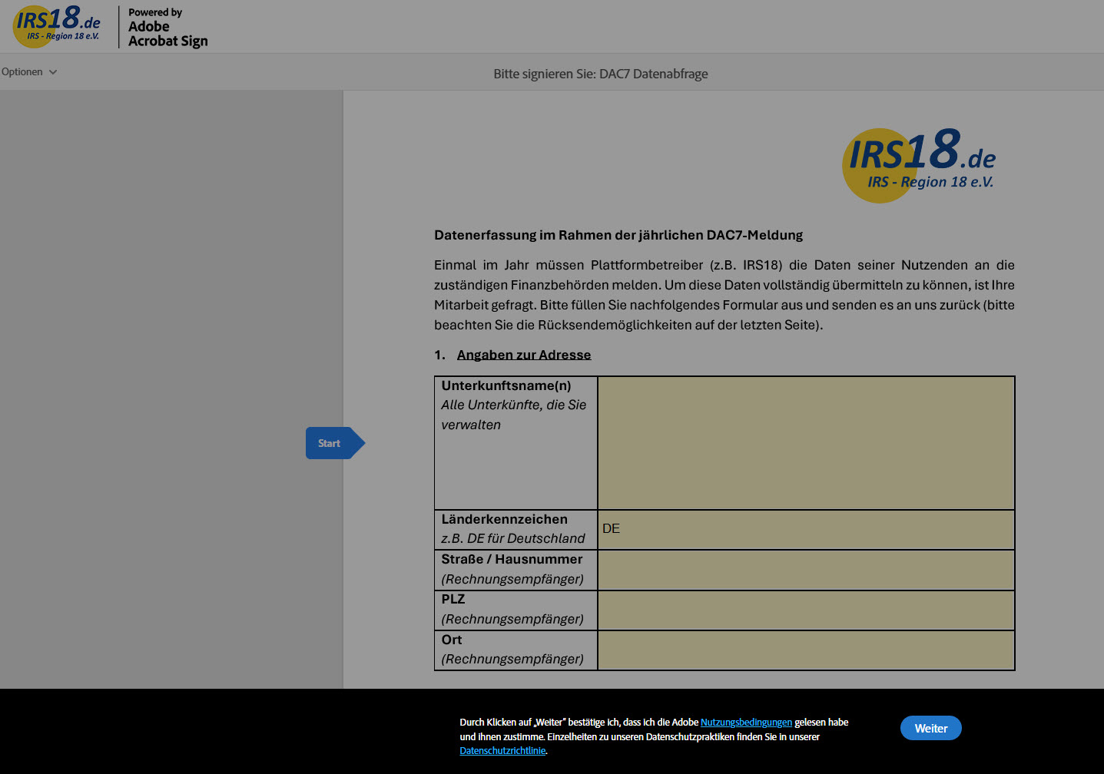Click into the Straße / Hausnummer field
The height and width of the screenshot is (774, 1104).
pos(805,570)
